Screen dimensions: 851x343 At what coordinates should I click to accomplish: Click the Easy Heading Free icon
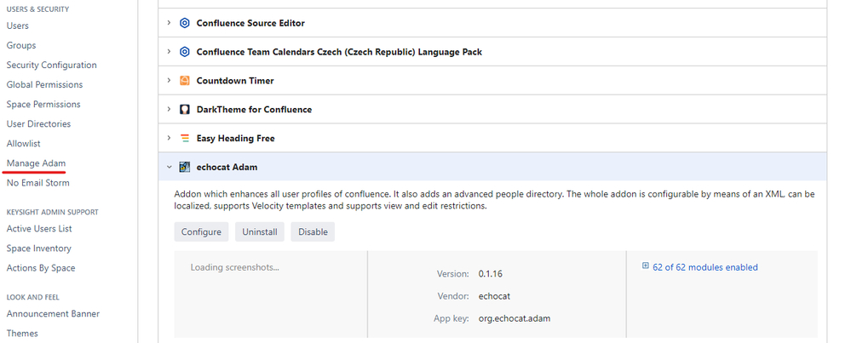click(x=185, y=138)
